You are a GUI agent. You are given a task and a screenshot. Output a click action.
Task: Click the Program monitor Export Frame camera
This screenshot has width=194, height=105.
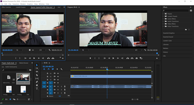pyautogui.click(x=137, y=58)
